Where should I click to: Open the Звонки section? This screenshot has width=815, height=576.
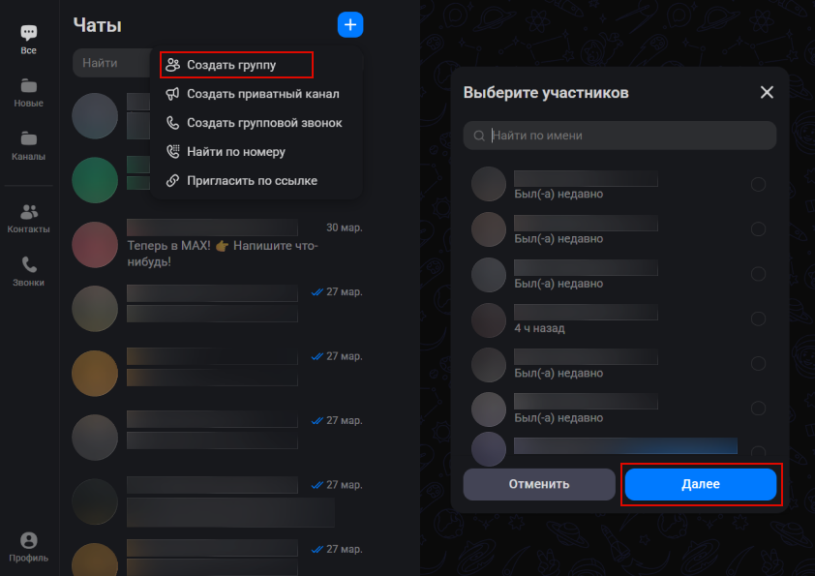tap(28, 271)
